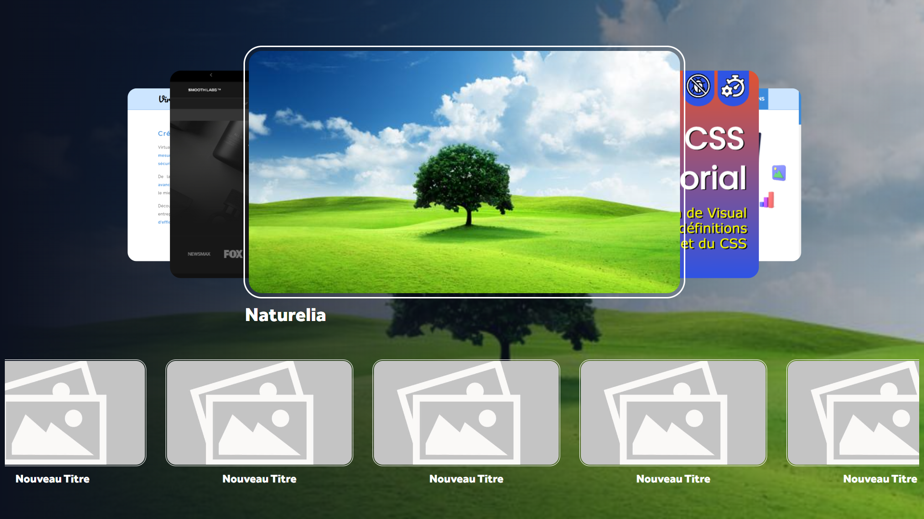Screen dimensions: 924x519
Task: Click the blue header tab on the far-right card
Action: click(763, 99)
